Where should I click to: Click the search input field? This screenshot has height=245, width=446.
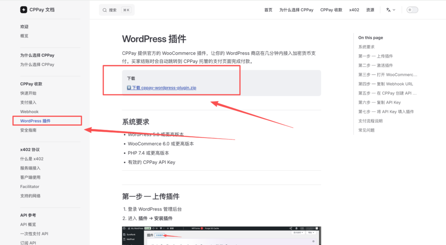coord(117,10)
